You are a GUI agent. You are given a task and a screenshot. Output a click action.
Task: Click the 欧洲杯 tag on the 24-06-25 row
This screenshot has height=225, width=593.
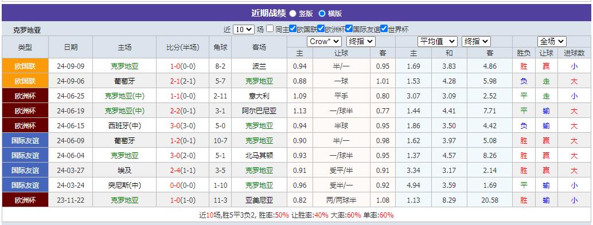[x=25, y=96]
